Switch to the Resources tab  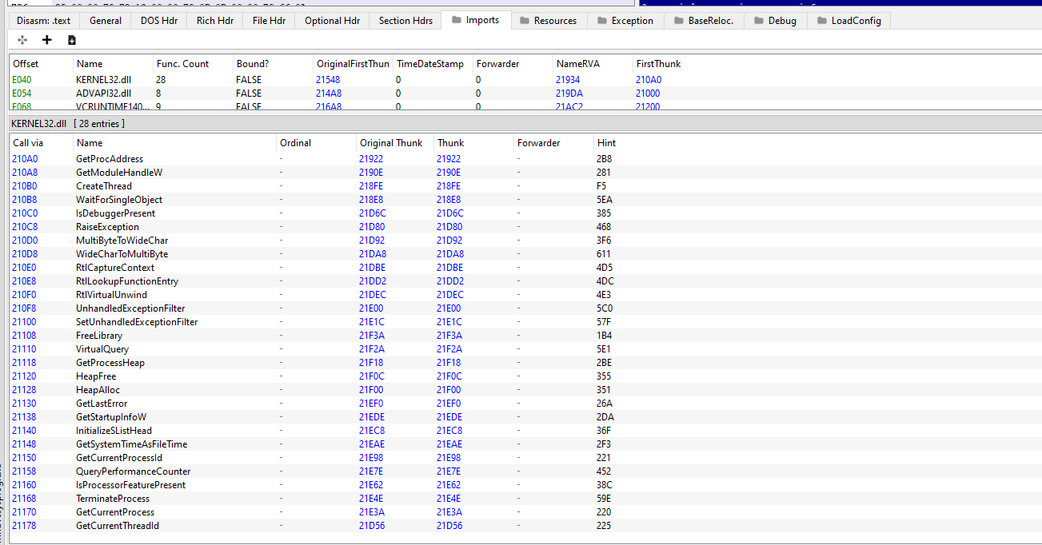[x=548, y=21]
